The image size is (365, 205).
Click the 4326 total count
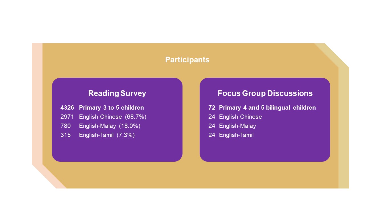click(67, 108)
